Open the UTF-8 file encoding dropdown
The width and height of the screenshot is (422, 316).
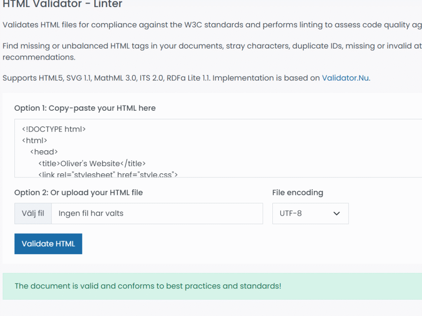click(310, 214)
